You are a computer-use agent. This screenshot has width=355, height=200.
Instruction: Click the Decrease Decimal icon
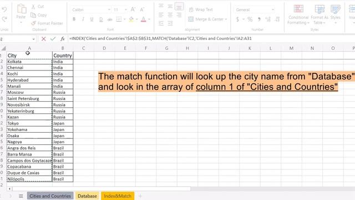tap(277, 19)
